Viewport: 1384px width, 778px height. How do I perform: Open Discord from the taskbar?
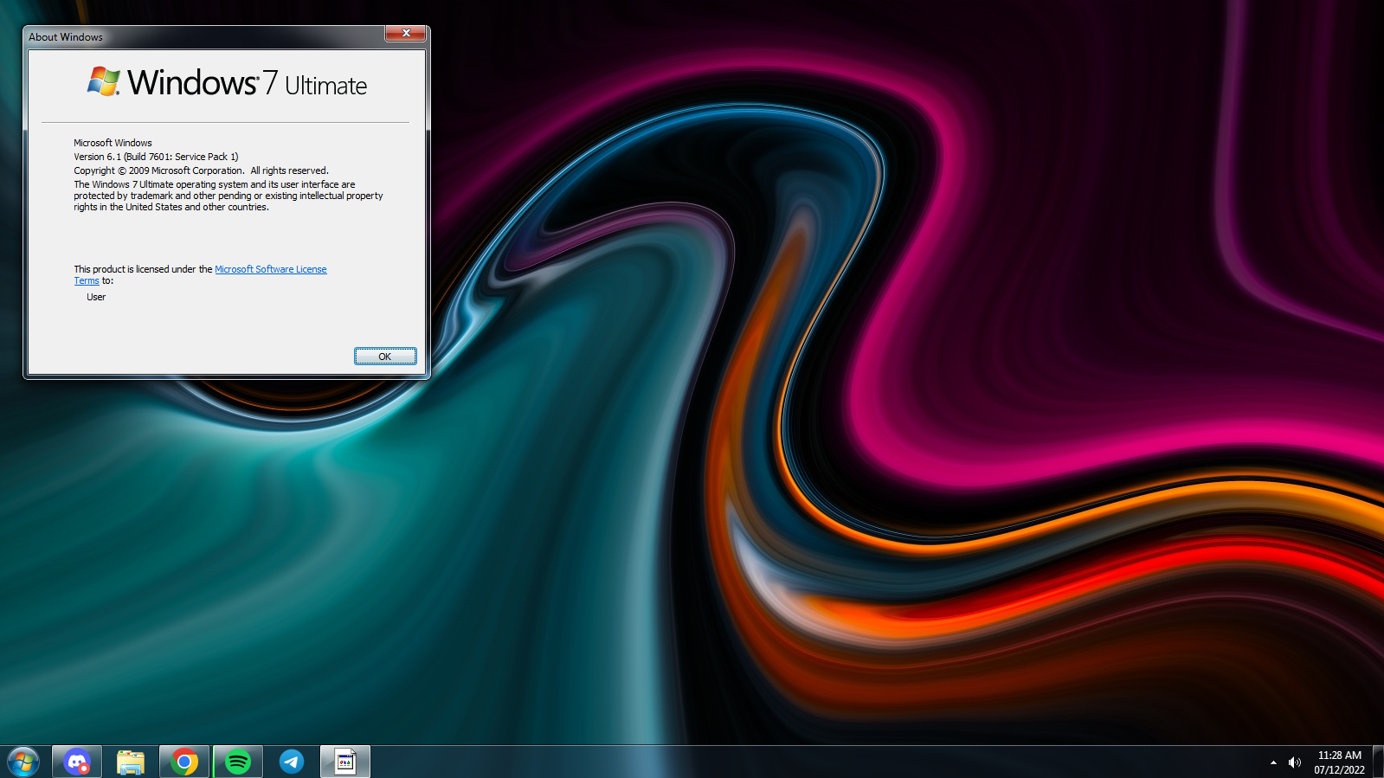click(x=77, y=762)
